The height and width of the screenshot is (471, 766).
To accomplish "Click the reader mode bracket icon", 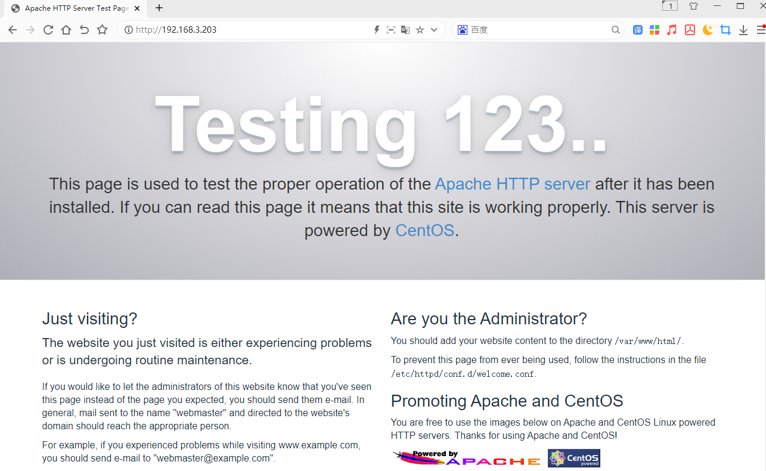I will pos(391,30).
